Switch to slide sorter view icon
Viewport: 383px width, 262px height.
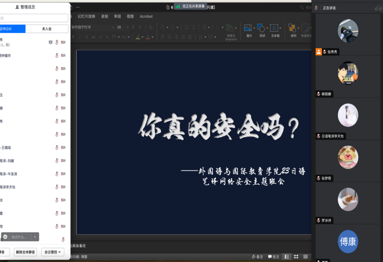(x=296, y=257)
